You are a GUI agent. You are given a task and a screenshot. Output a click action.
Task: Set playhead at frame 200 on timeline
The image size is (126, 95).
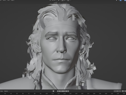tap(106, 94)
